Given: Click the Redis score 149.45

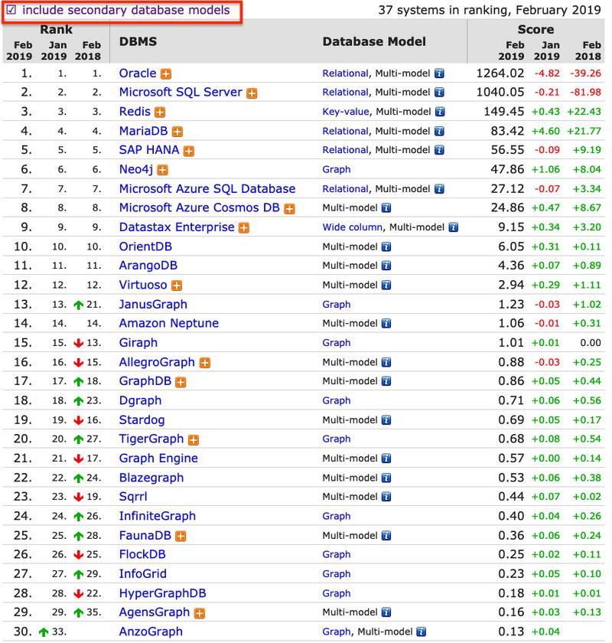Looking at the screenshot, I should (x=504, y=112).
